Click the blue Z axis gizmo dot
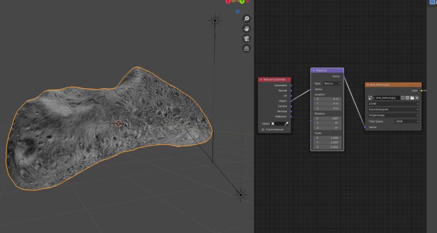437x233 pixels. 238,11
